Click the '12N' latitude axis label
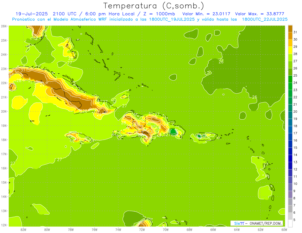The height and width of the screenshot is (233, 302). (4, 225)
